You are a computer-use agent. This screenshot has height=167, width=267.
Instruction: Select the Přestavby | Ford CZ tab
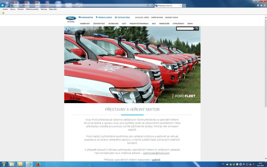tap(168, 6)
